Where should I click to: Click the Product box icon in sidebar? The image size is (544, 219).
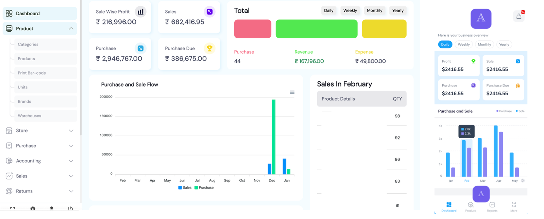point(9,28)
